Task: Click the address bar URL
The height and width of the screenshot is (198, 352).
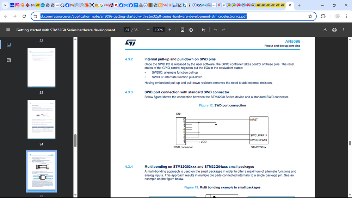Action: tap(143, 16)
